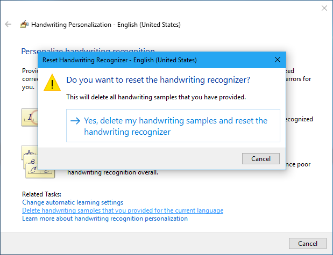Click the Related Tasks label
The image size is (333, 255).
tap(42, 194)
